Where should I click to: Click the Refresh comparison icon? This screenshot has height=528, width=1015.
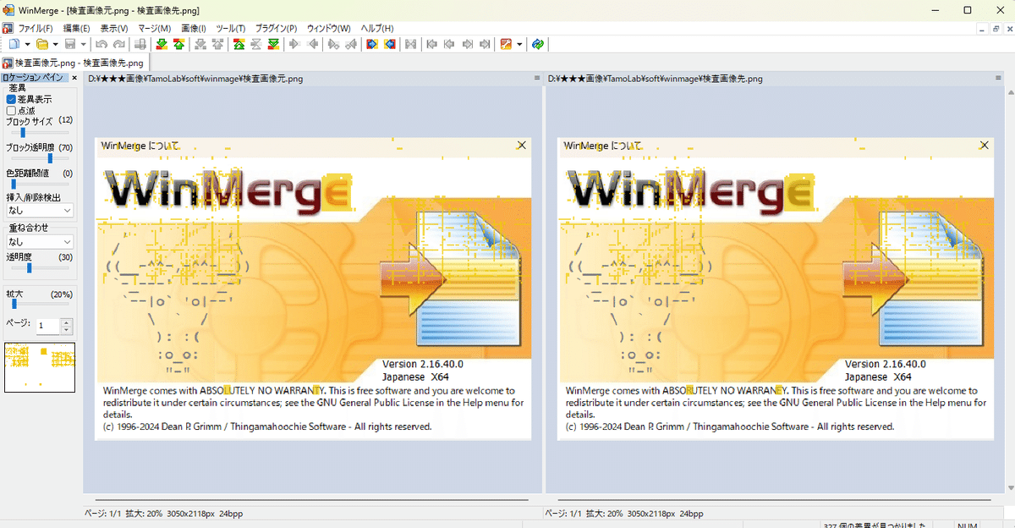click(x=539, y=44)
